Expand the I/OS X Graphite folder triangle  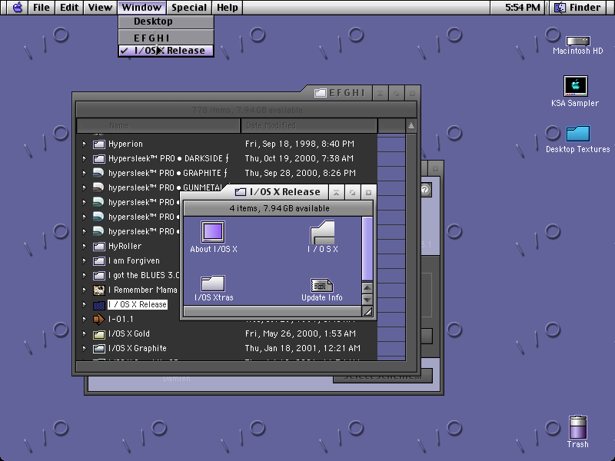click(x=85, y=349)
